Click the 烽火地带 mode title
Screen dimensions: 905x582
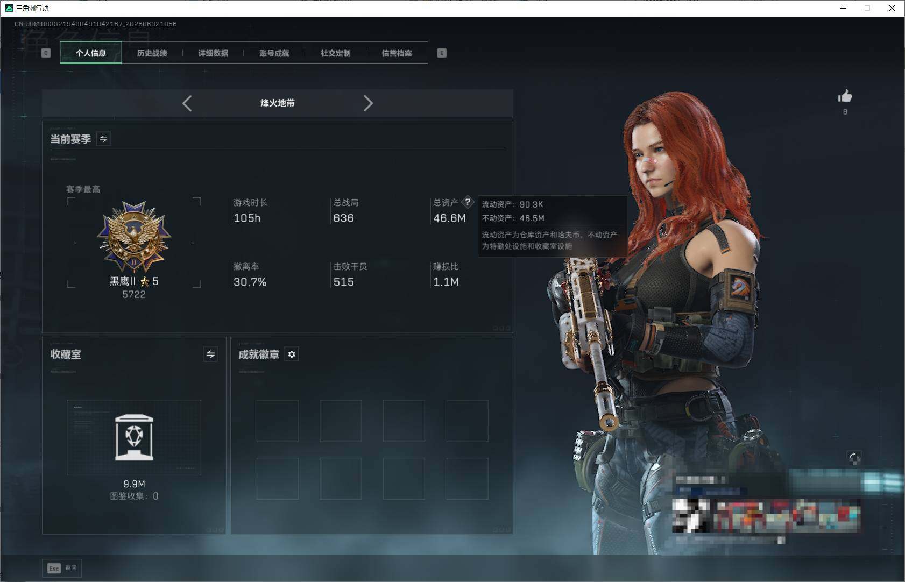coord(278,103)
